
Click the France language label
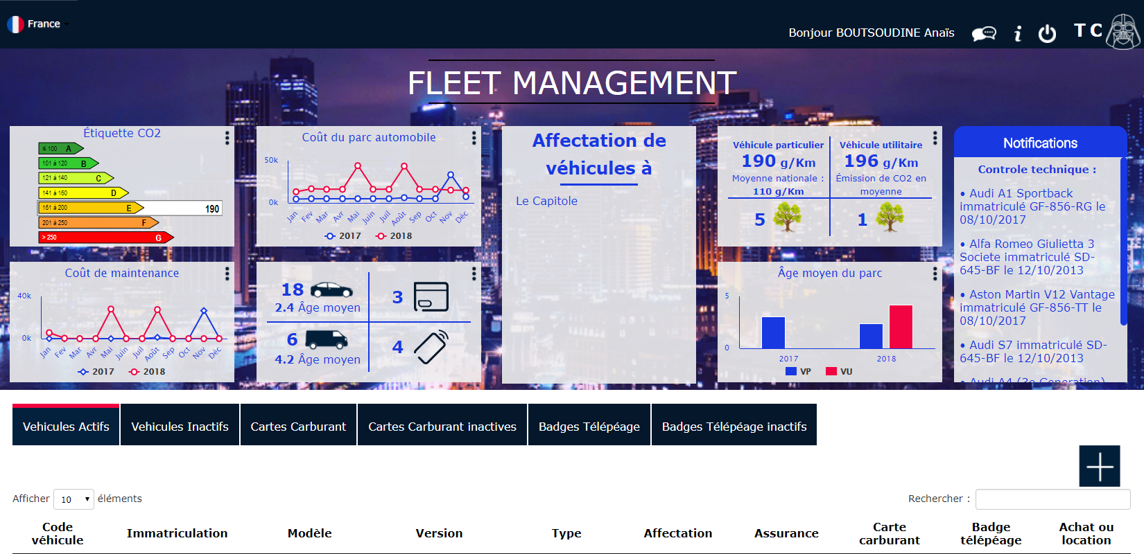tap(44, 24)
